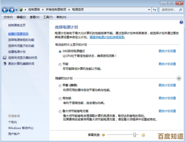Click 电源选项 in the address breadcrumb
The image size is (185, 142).
click(x=78, y=10)
